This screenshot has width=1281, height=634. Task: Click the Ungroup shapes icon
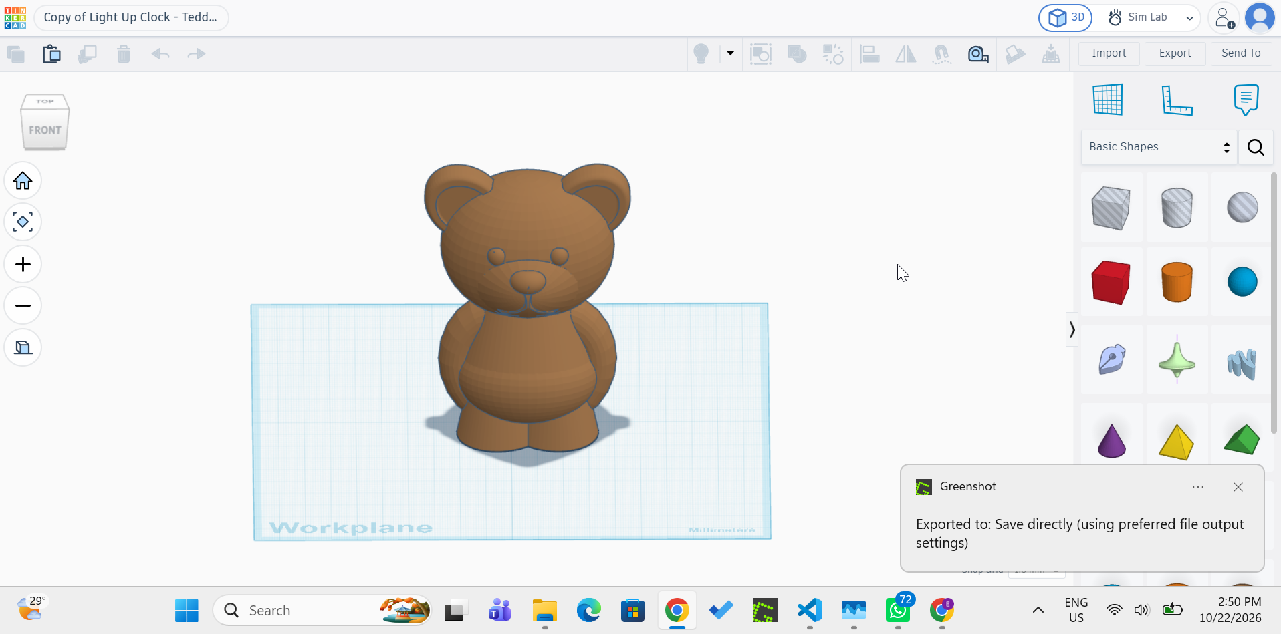pyautogui.click(x=833, y=54)
